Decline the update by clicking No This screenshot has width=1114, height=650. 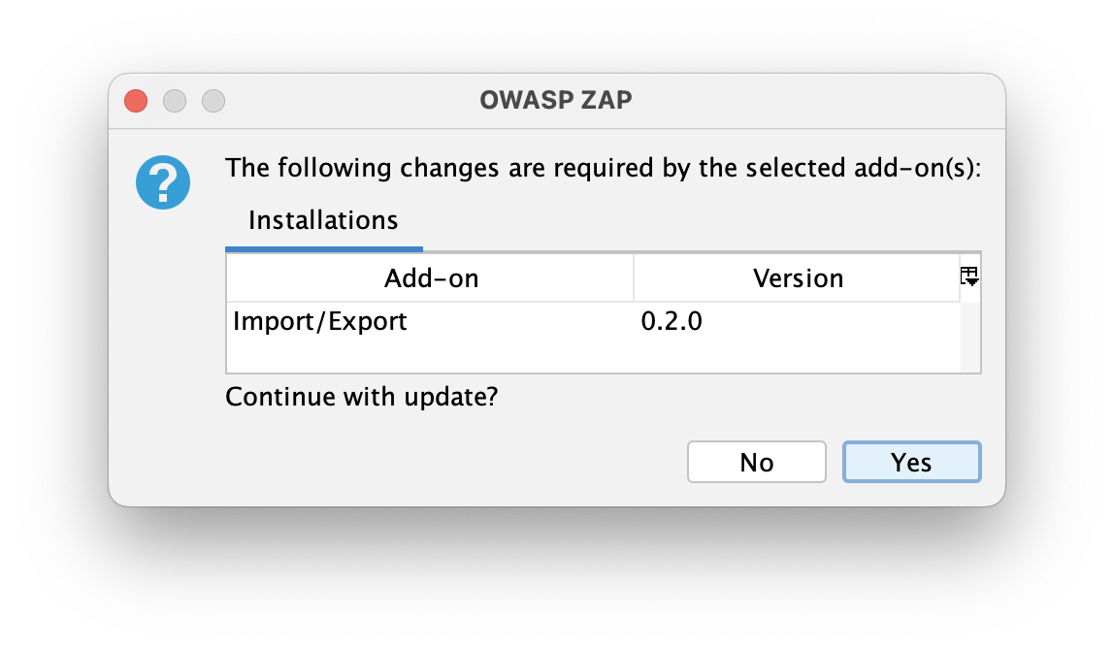tap(756, 462)
